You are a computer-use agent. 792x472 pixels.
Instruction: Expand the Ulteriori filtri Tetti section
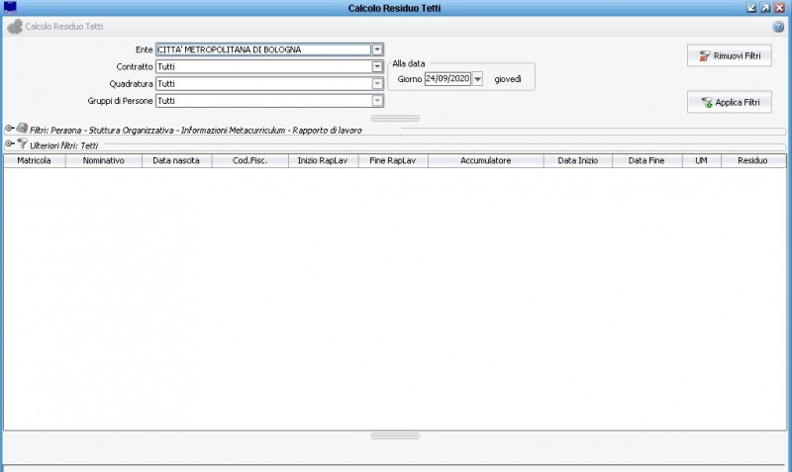pyautogui.click(x=9, y=144)
